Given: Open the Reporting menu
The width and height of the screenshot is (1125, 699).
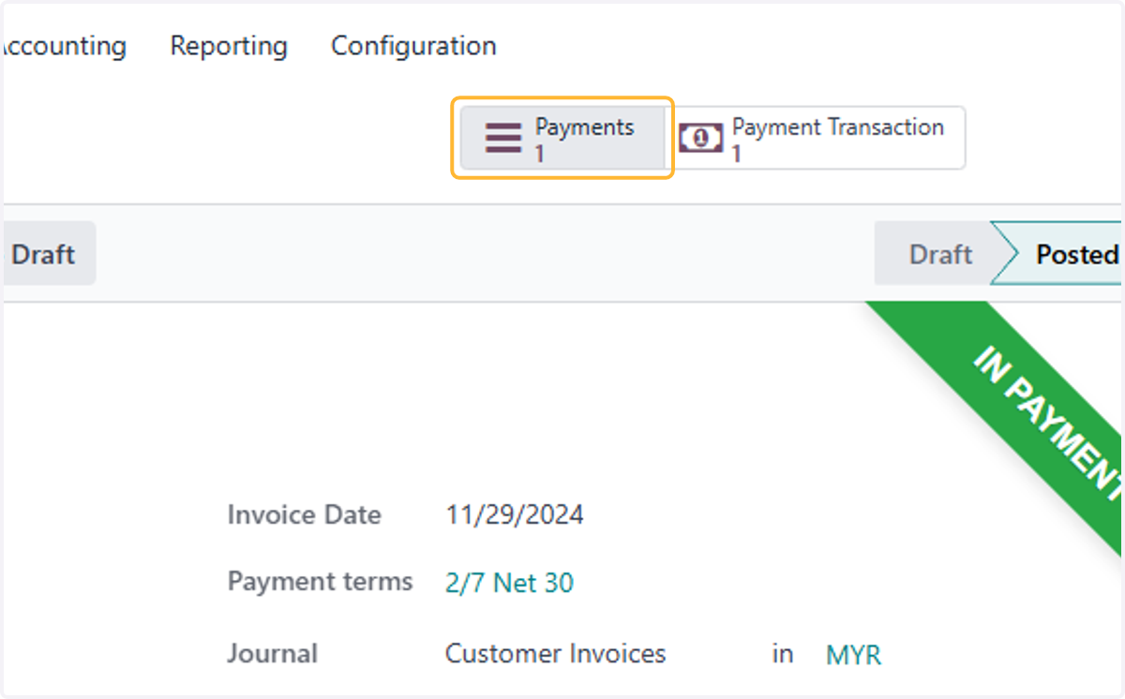Looking at the screenshot, I should [x=229, y=46].
